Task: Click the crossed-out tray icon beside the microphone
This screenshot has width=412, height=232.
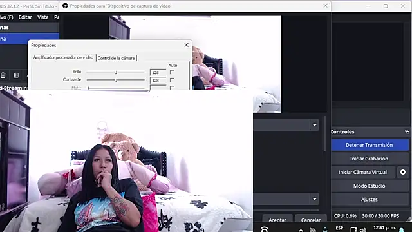Action: 313,230
